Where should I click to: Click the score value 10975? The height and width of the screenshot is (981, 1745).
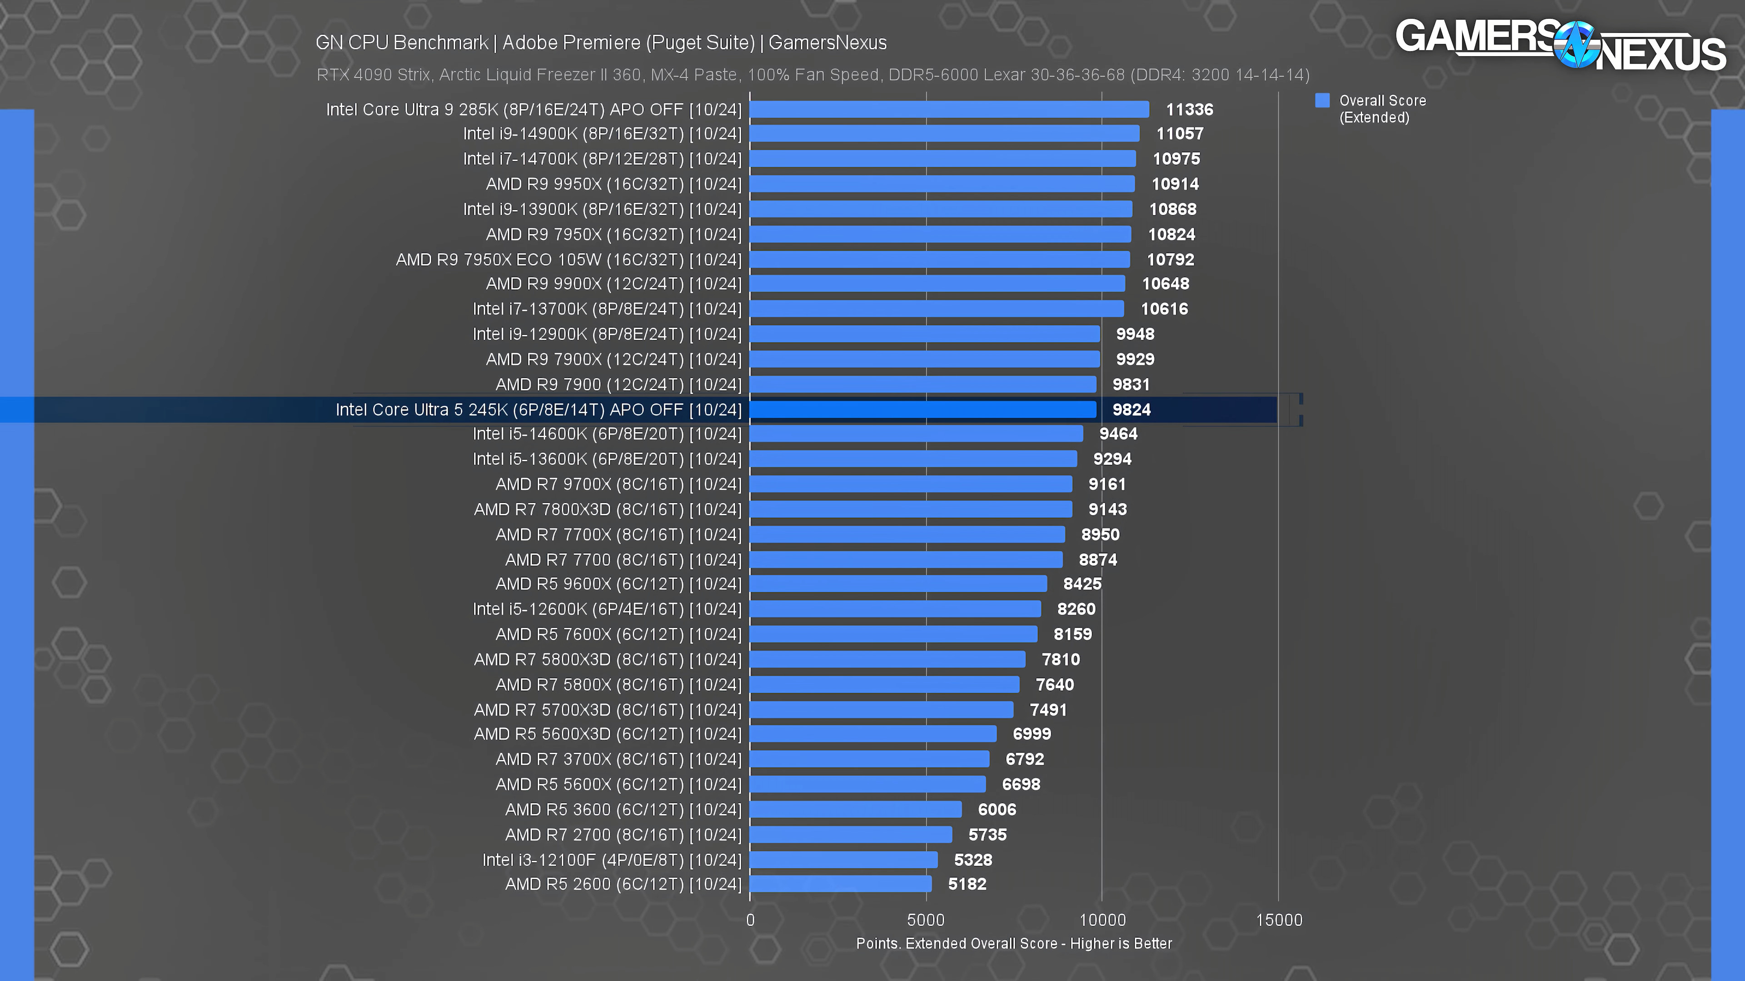1177,159
